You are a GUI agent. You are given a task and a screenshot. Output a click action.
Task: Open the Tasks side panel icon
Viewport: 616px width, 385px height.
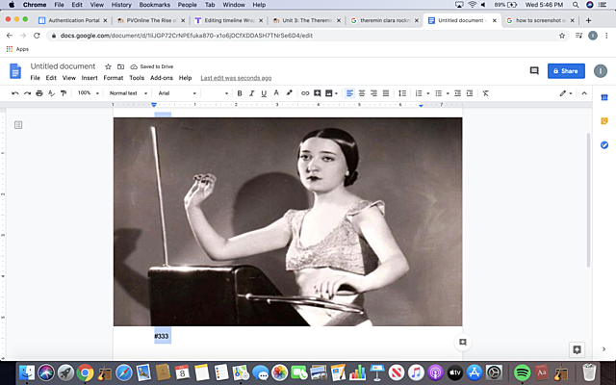pos(604,145)
